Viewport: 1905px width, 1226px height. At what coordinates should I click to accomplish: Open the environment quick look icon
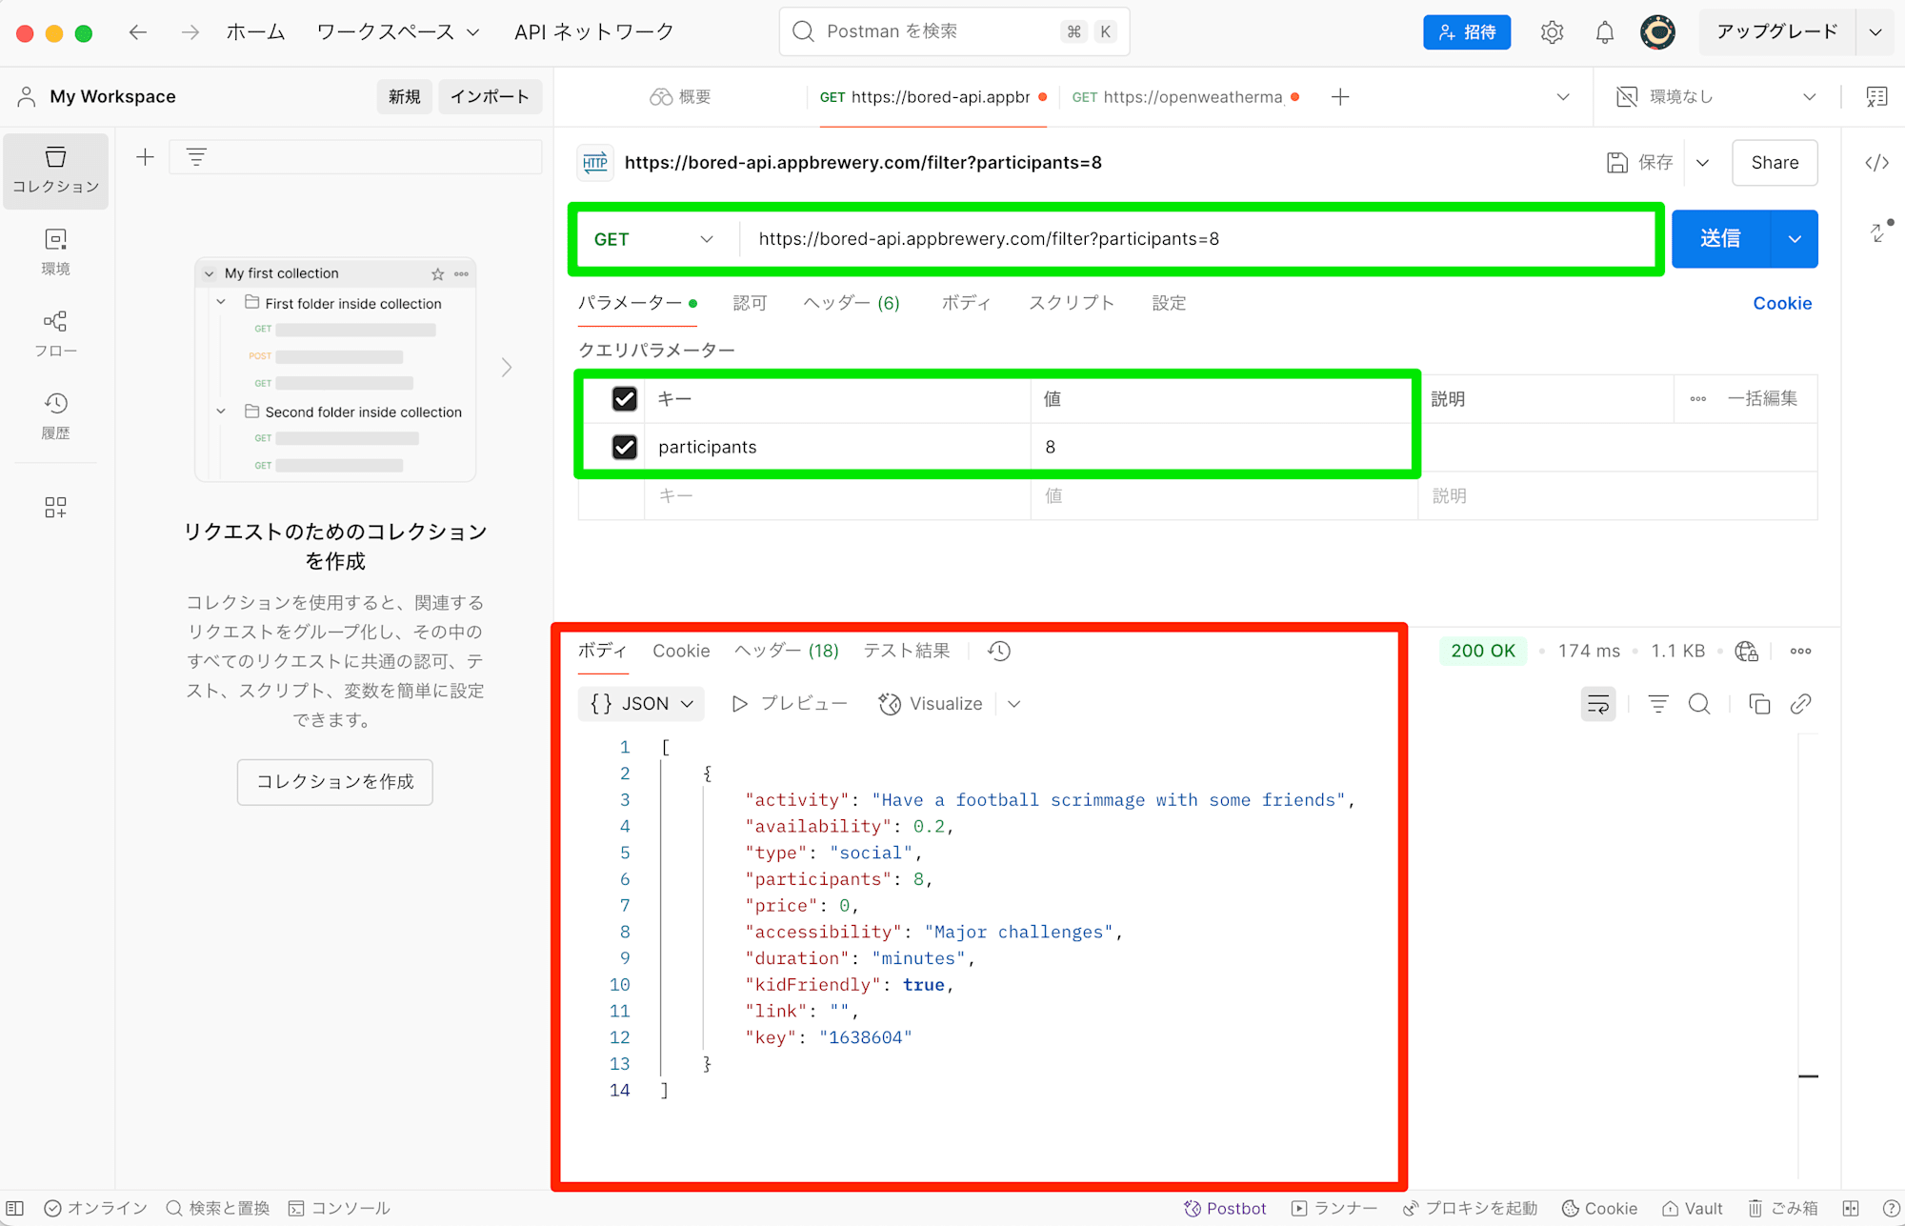click(x=1876, y=97)
